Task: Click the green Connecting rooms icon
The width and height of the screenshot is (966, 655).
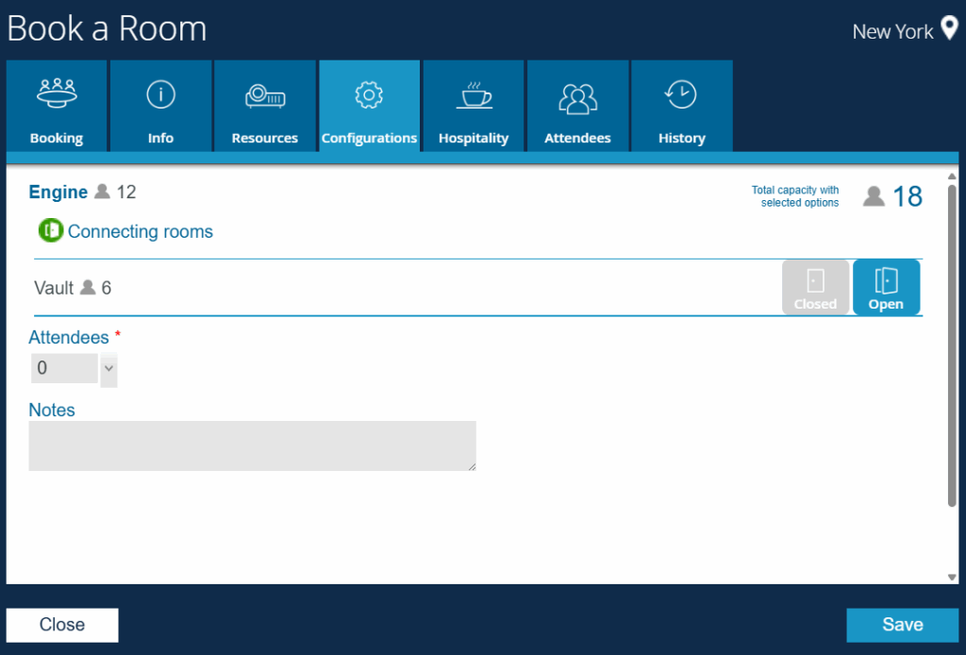Action: (x=50, y=231)
